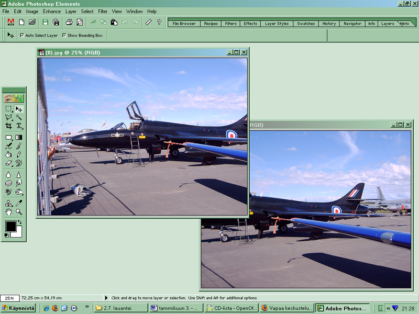This screenshot has width=419, height=314.
Task: Open the Effects palette tab
Action: tap(250, 24)
